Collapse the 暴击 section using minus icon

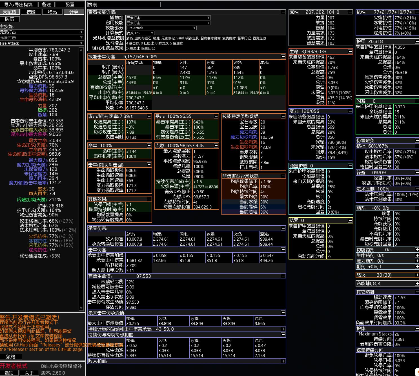point(216,116)
